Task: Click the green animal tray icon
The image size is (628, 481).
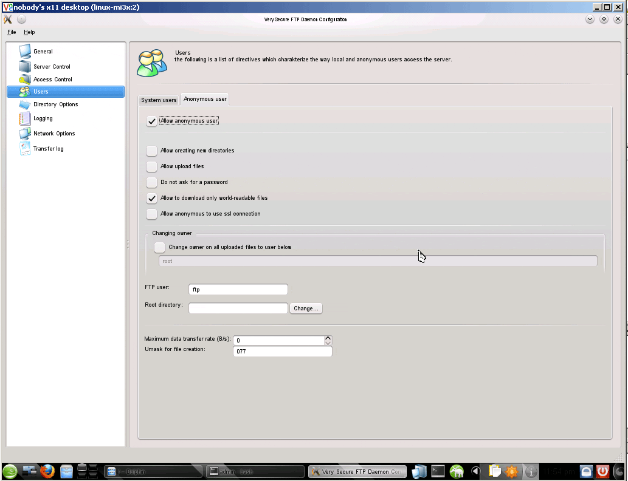Action: click(457, 472)
